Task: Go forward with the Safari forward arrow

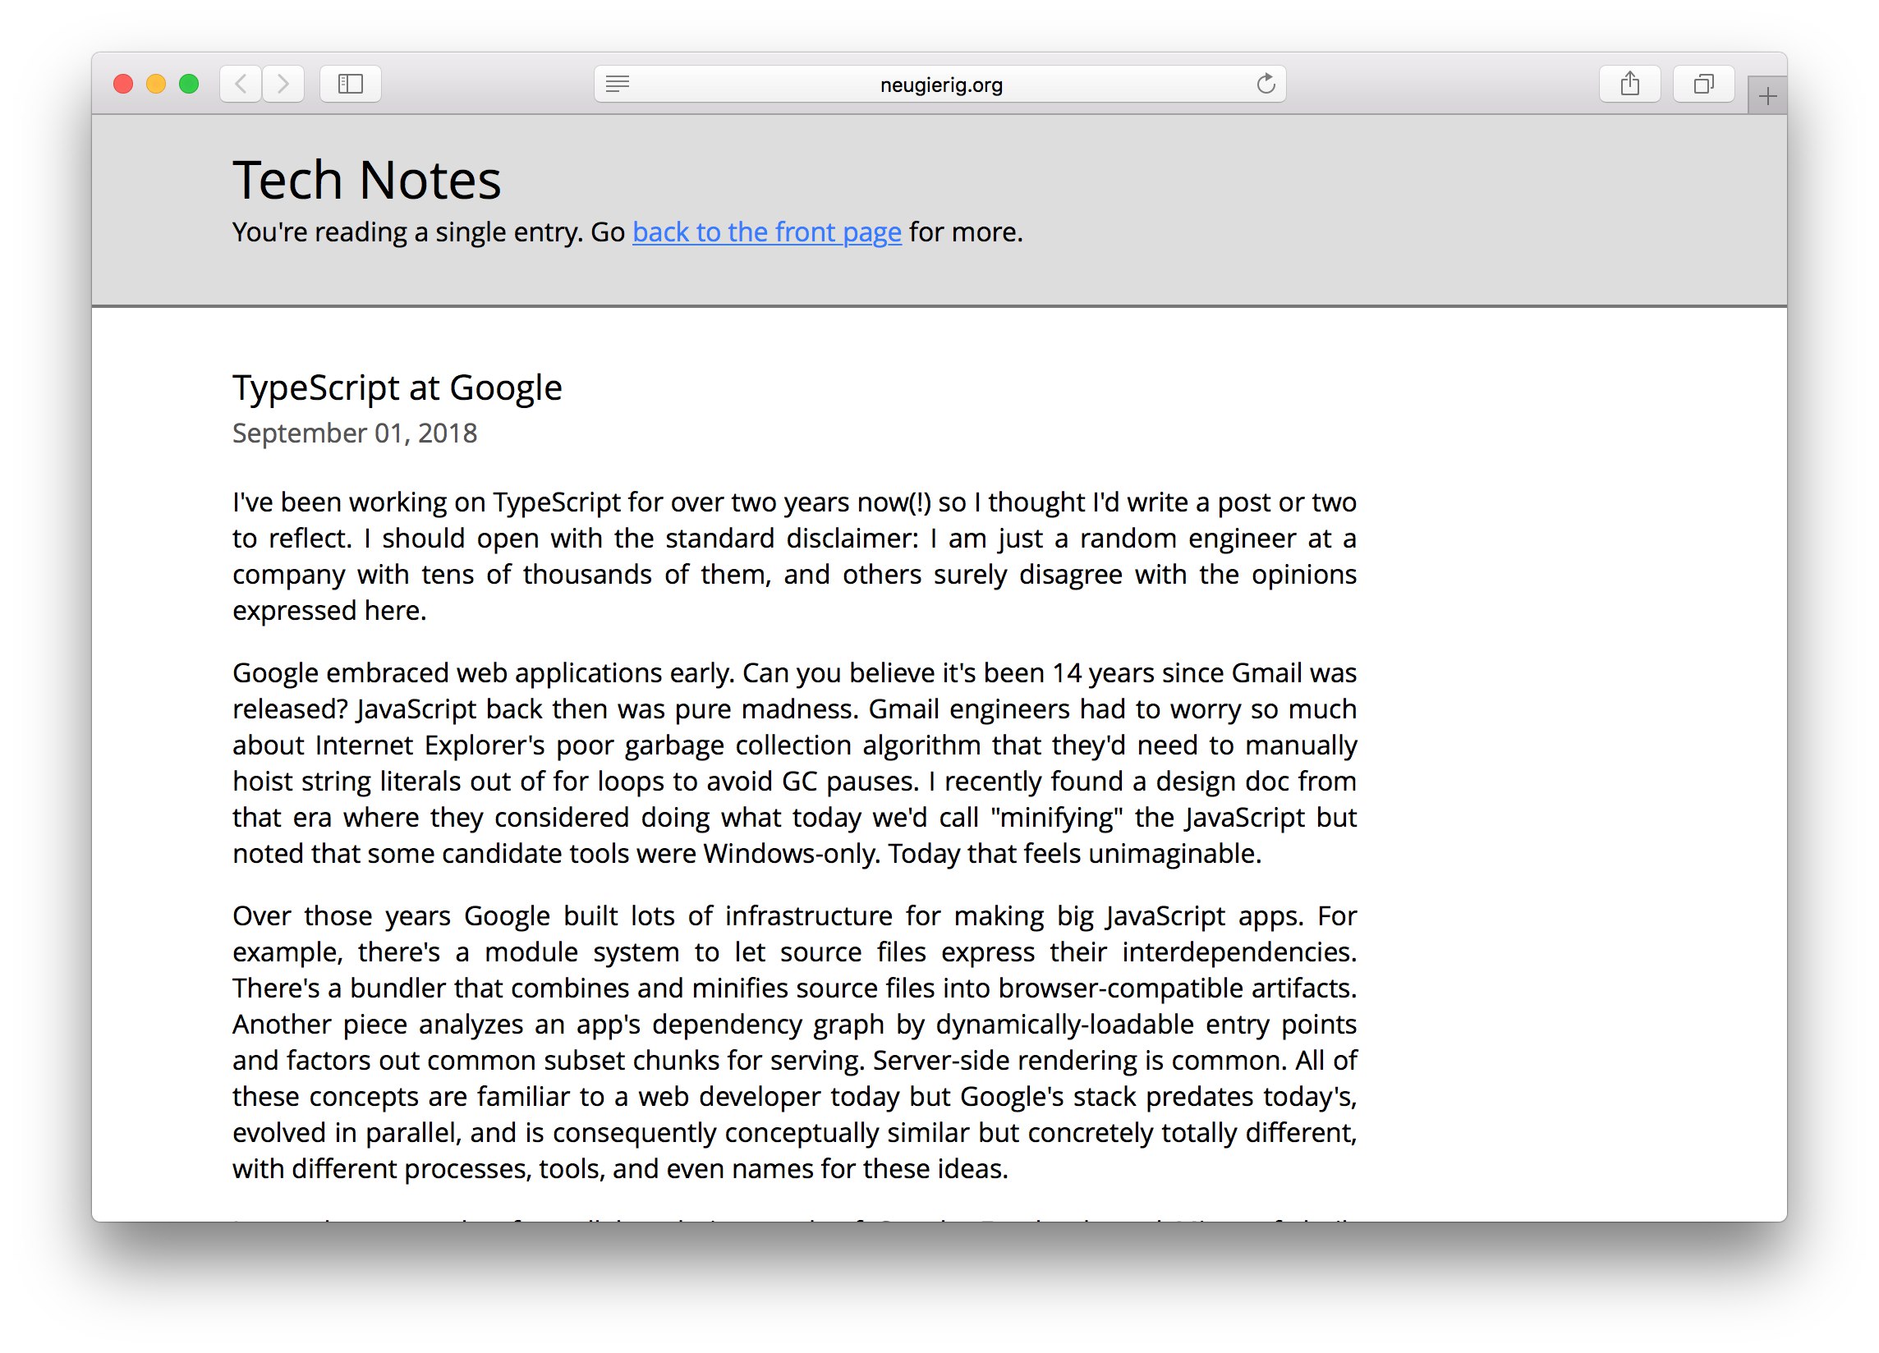Action: pos(283,84)
